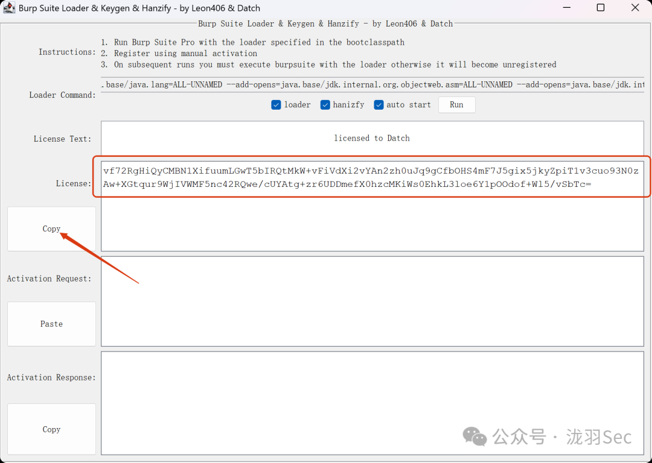Viewport: 652px width, 463px height.
Task: Maximize the Loader & Keygen window
Action: (x=600, y=8)
